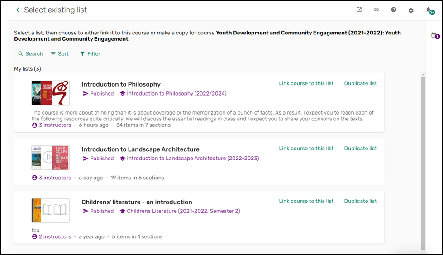Image resolution: width=443 pixels, height=255 pixels.
Task: Click the "19 items in 6 sections" text
Action: coord(137,178)
